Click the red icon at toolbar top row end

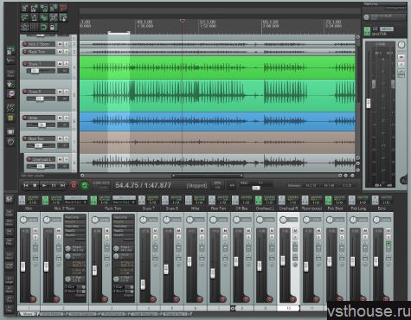pyautogui.click(x=63, y=8)
